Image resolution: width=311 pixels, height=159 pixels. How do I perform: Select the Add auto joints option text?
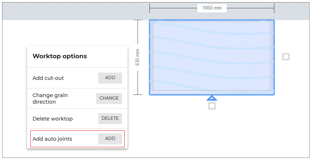(x=52, y=139)
